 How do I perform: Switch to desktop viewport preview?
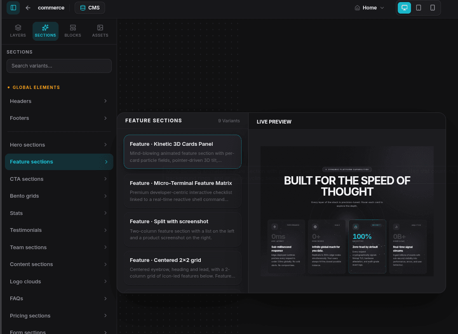coord(404,8)
